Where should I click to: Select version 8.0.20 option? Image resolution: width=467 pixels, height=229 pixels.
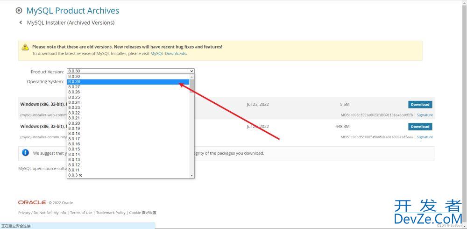coord(128,123)
